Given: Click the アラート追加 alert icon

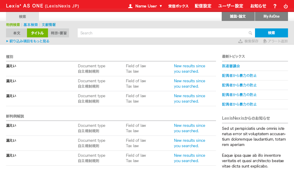Looking at the screenshot, I should [x=265, y=41].
